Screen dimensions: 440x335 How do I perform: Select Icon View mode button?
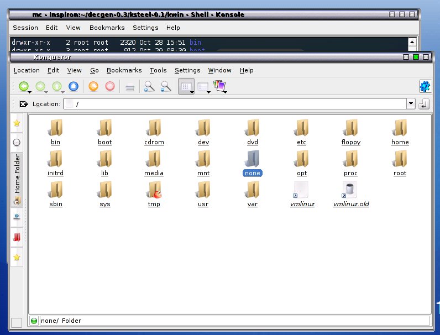[185, 86]
